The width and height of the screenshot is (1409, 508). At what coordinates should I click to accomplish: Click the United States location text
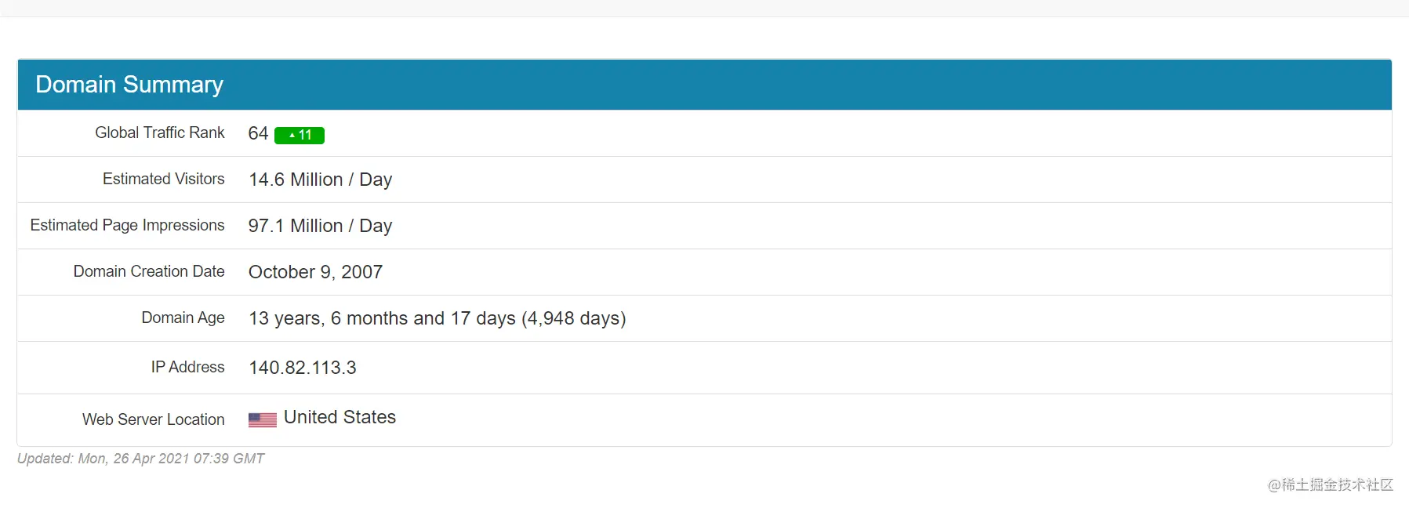point(340,417)
